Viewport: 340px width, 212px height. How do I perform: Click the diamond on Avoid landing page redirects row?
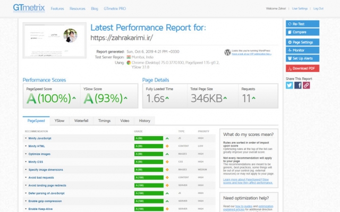167,185
